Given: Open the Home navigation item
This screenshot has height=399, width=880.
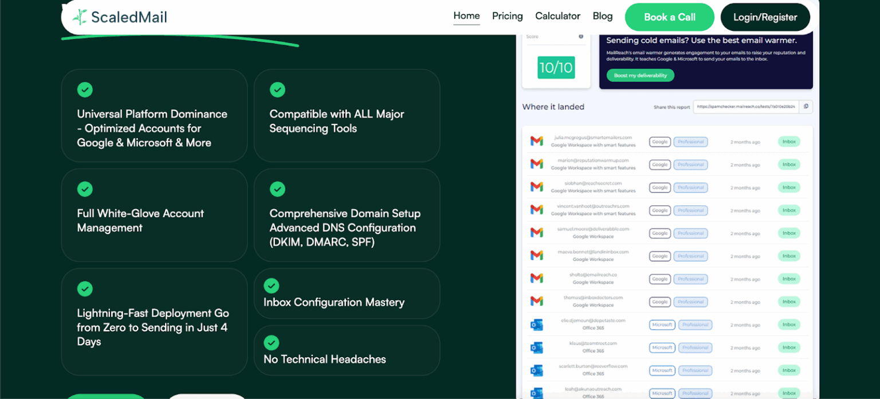Looking at the screenshot, I should pos(466,16).
